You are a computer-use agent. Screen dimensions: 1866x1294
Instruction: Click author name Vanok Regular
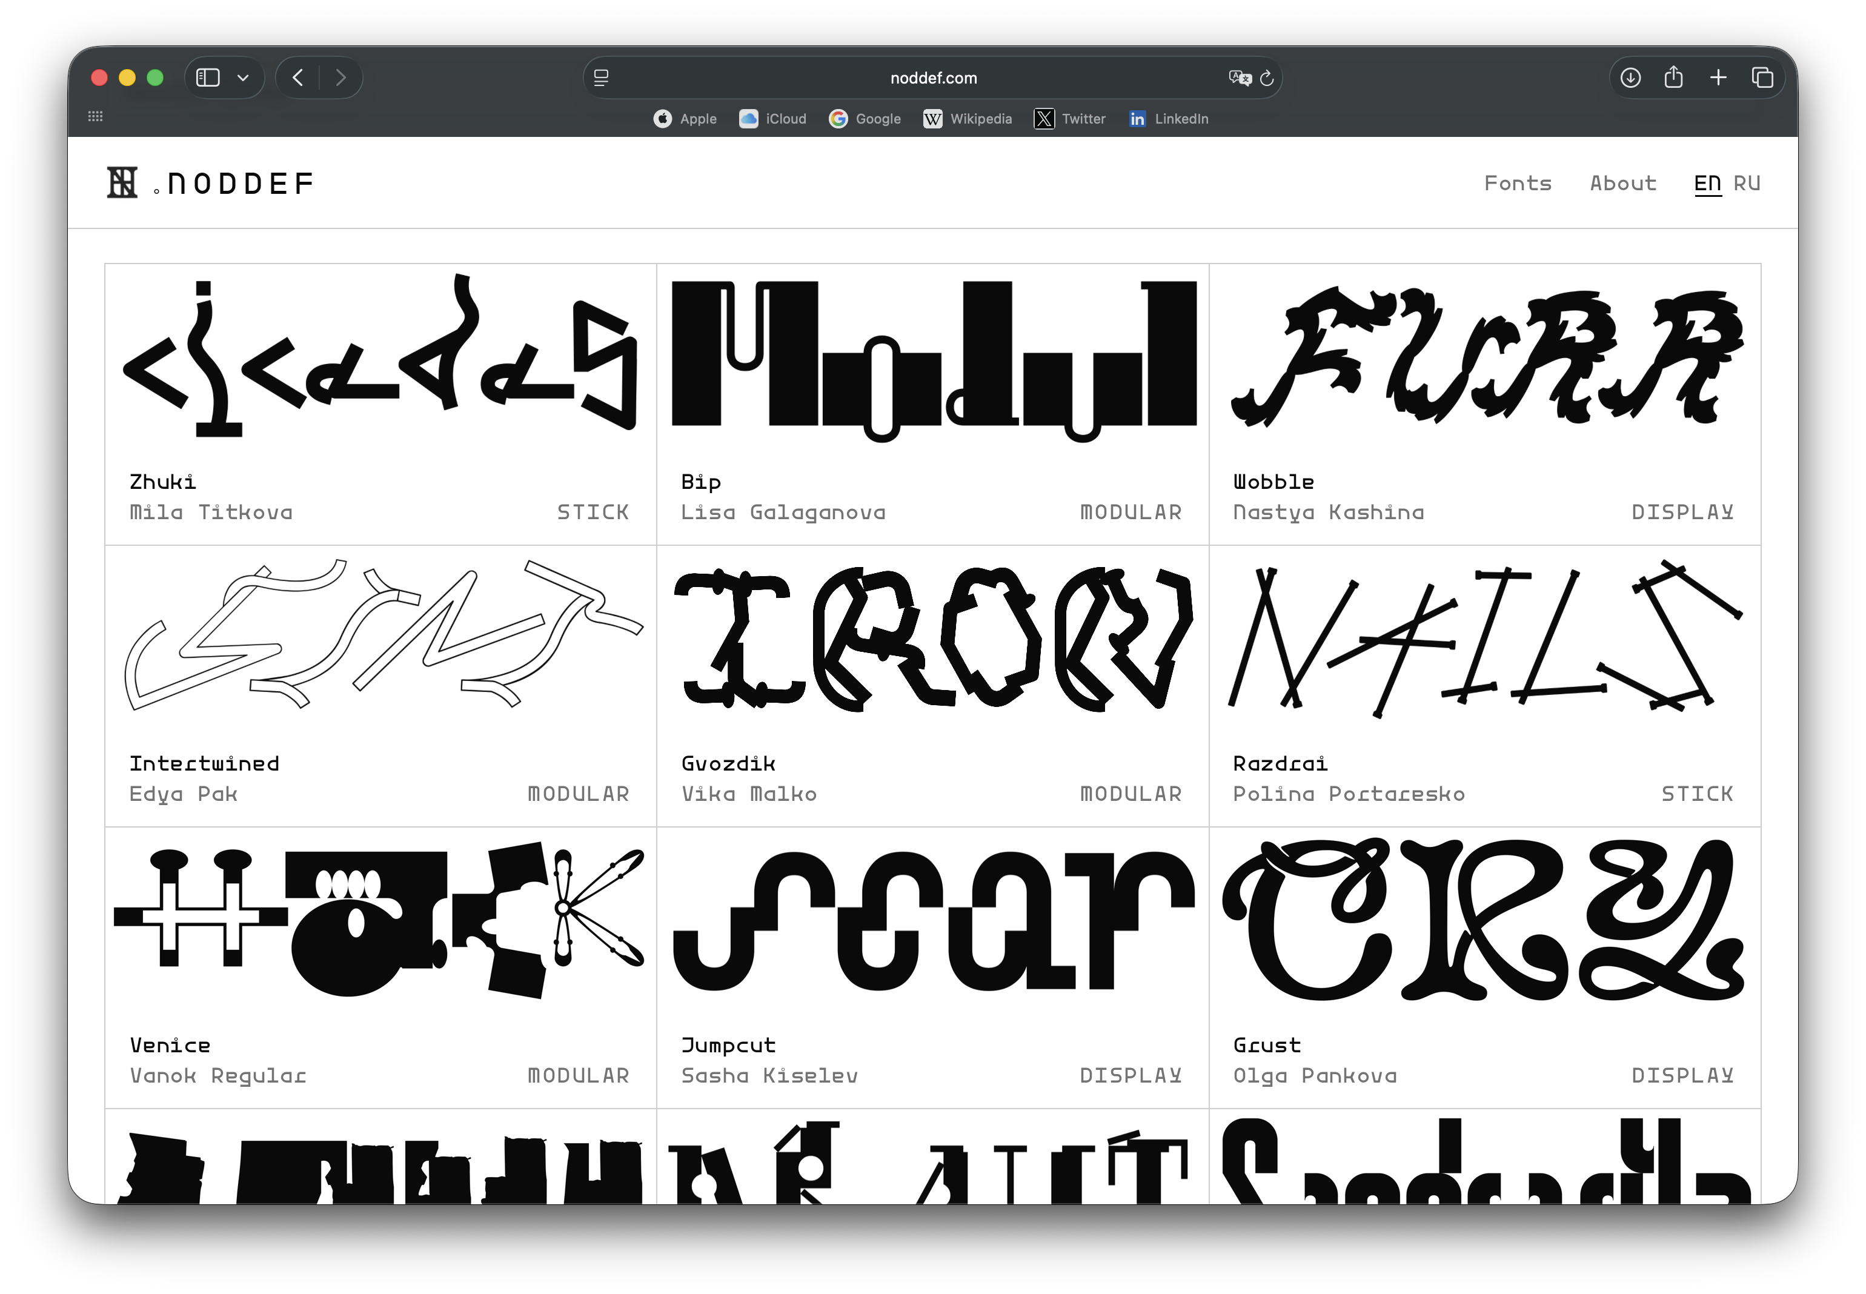tap(218, 1077)
